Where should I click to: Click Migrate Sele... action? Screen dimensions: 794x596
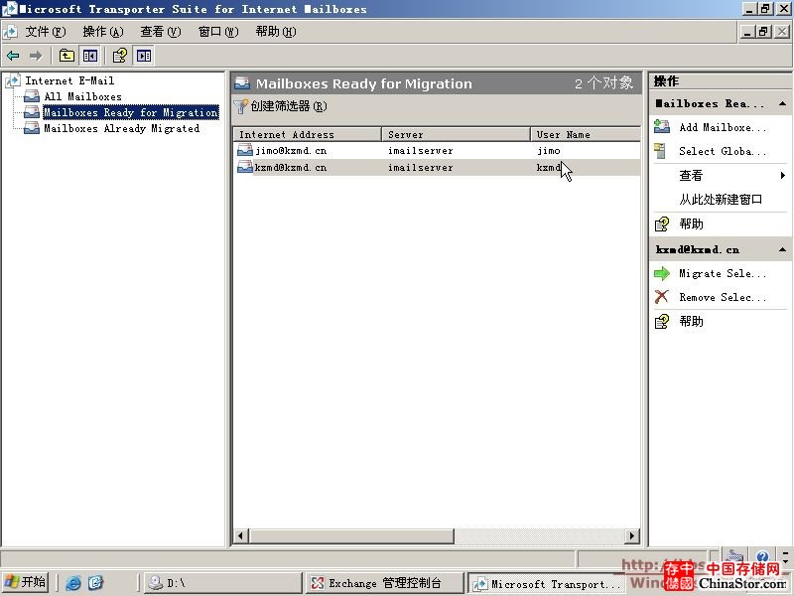click(x=723, y=273)
